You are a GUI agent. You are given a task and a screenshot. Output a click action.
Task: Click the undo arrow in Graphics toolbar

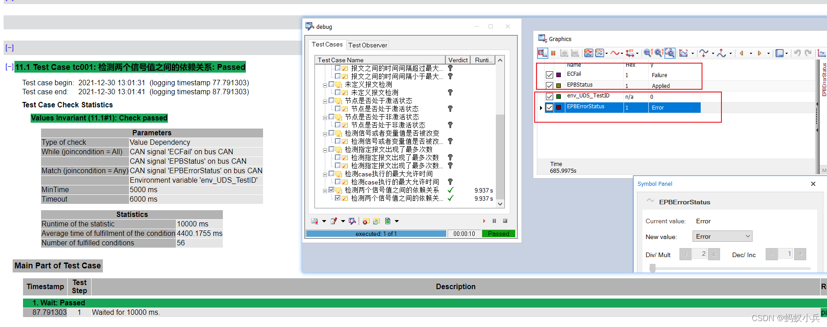[x=797, y=53]
